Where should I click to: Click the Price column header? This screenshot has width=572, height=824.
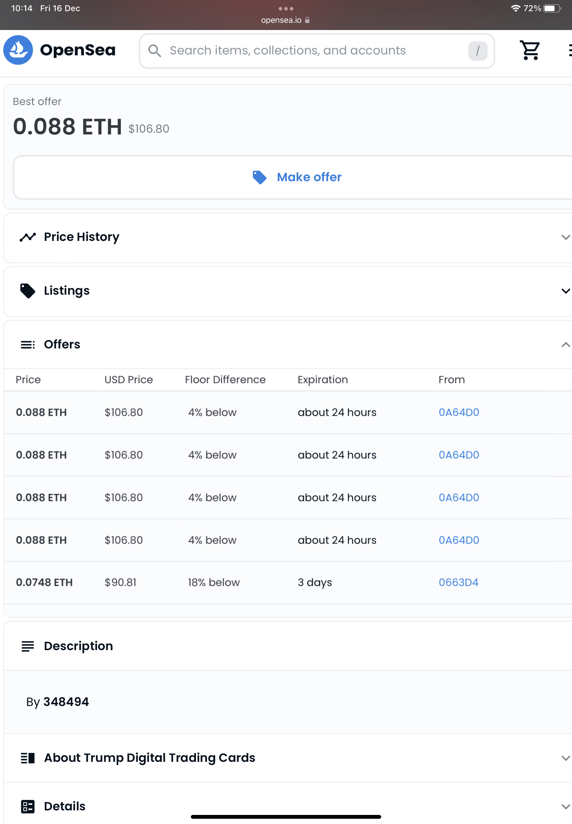pos(28,380)
